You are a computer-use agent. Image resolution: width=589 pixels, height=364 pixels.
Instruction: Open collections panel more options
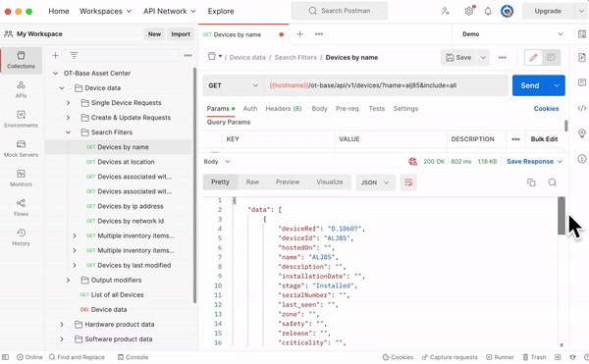[188, 56]
